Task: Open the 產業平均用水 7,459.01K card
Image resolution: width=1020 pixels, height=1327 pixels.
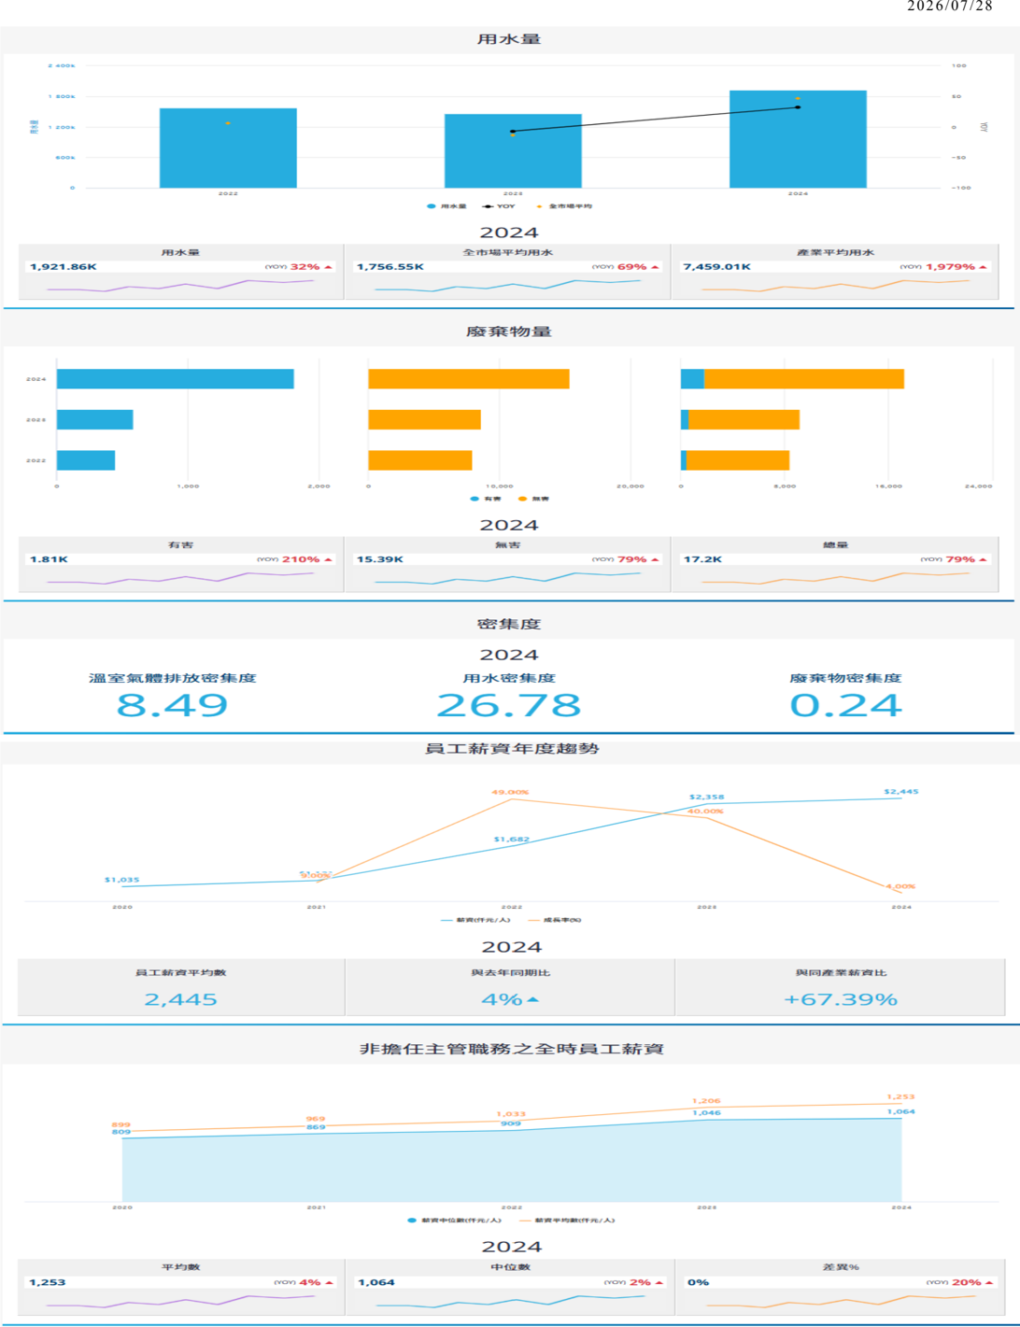Action: click(x=835, y=273)
